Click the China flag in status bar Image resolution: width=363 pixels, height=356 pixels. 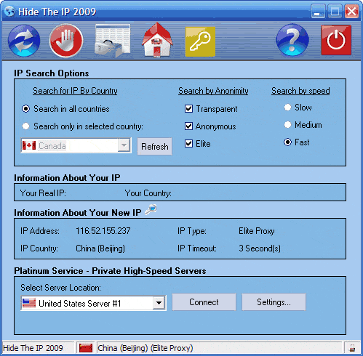coord(86,348)
